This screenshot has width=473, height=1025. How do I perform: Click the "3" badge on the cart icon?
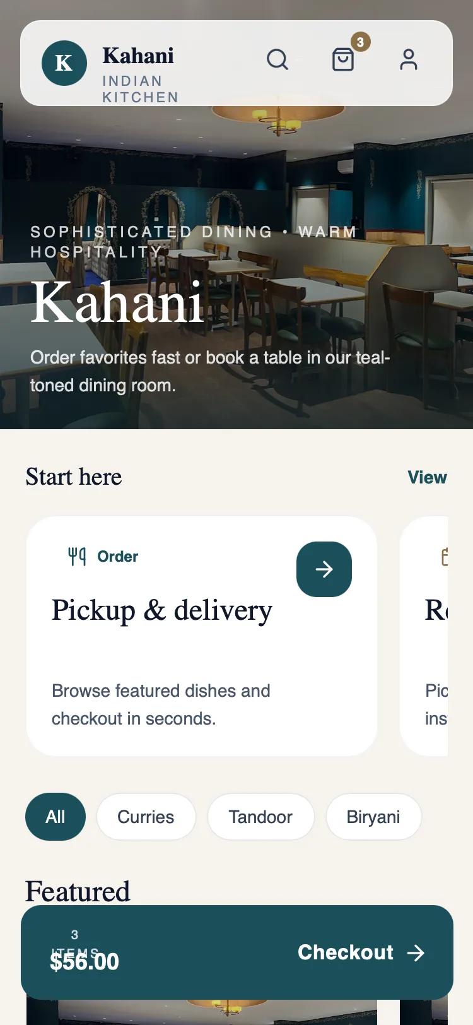click(361, 42)
